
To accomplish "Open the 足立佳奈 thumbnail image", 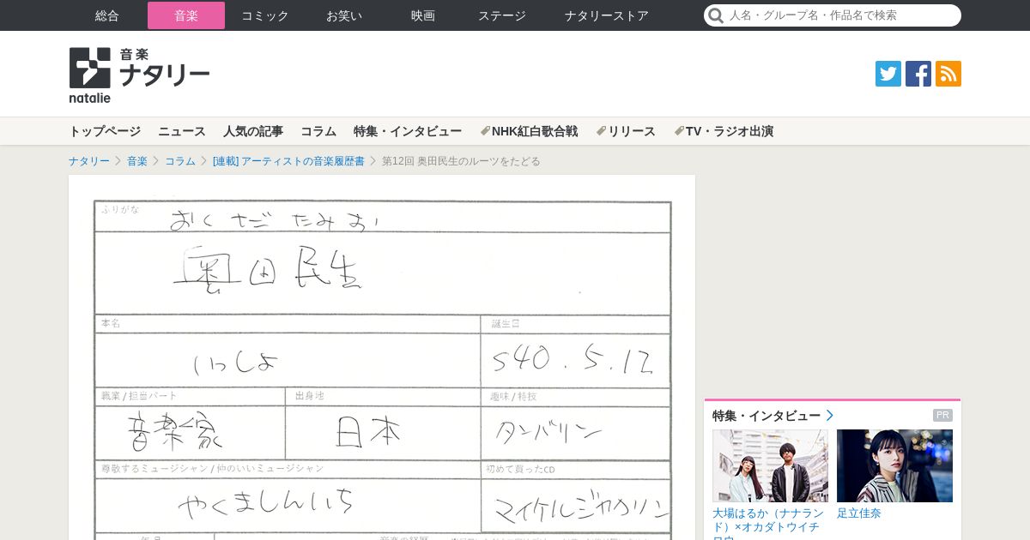I will pos(894,465).
